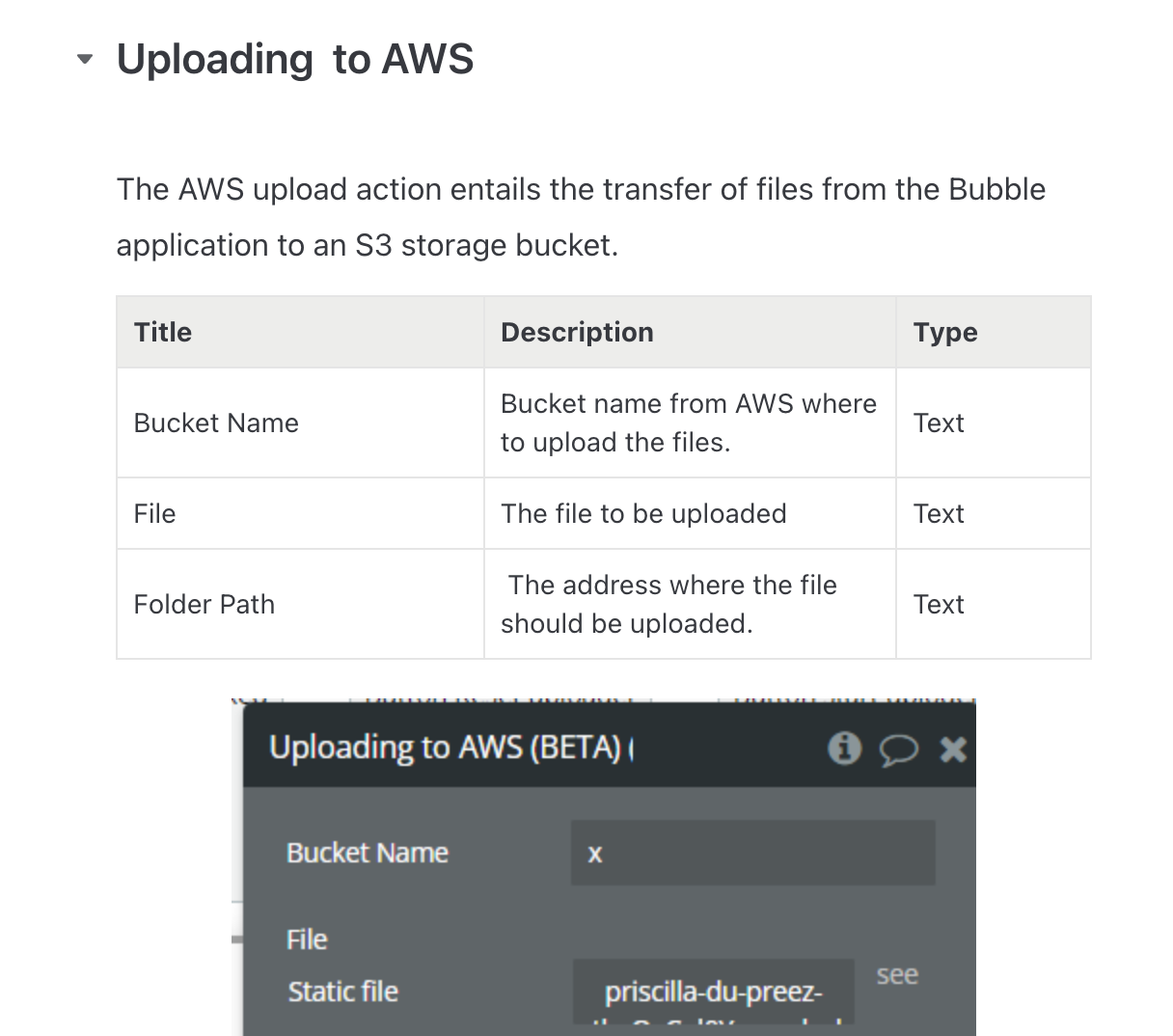Click the Text type cell for Bucket Name
The height and width of the screenshot is (1036, 1173).
pos(994,423)
